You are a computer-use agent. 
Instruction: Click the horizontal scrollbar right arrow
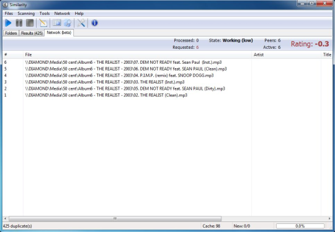pyautogui.click(x=329, y=218)
